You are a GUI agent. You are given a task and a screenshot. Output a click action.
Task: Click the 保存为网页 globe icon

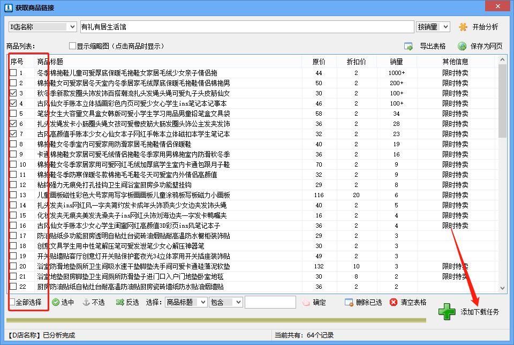462,46
